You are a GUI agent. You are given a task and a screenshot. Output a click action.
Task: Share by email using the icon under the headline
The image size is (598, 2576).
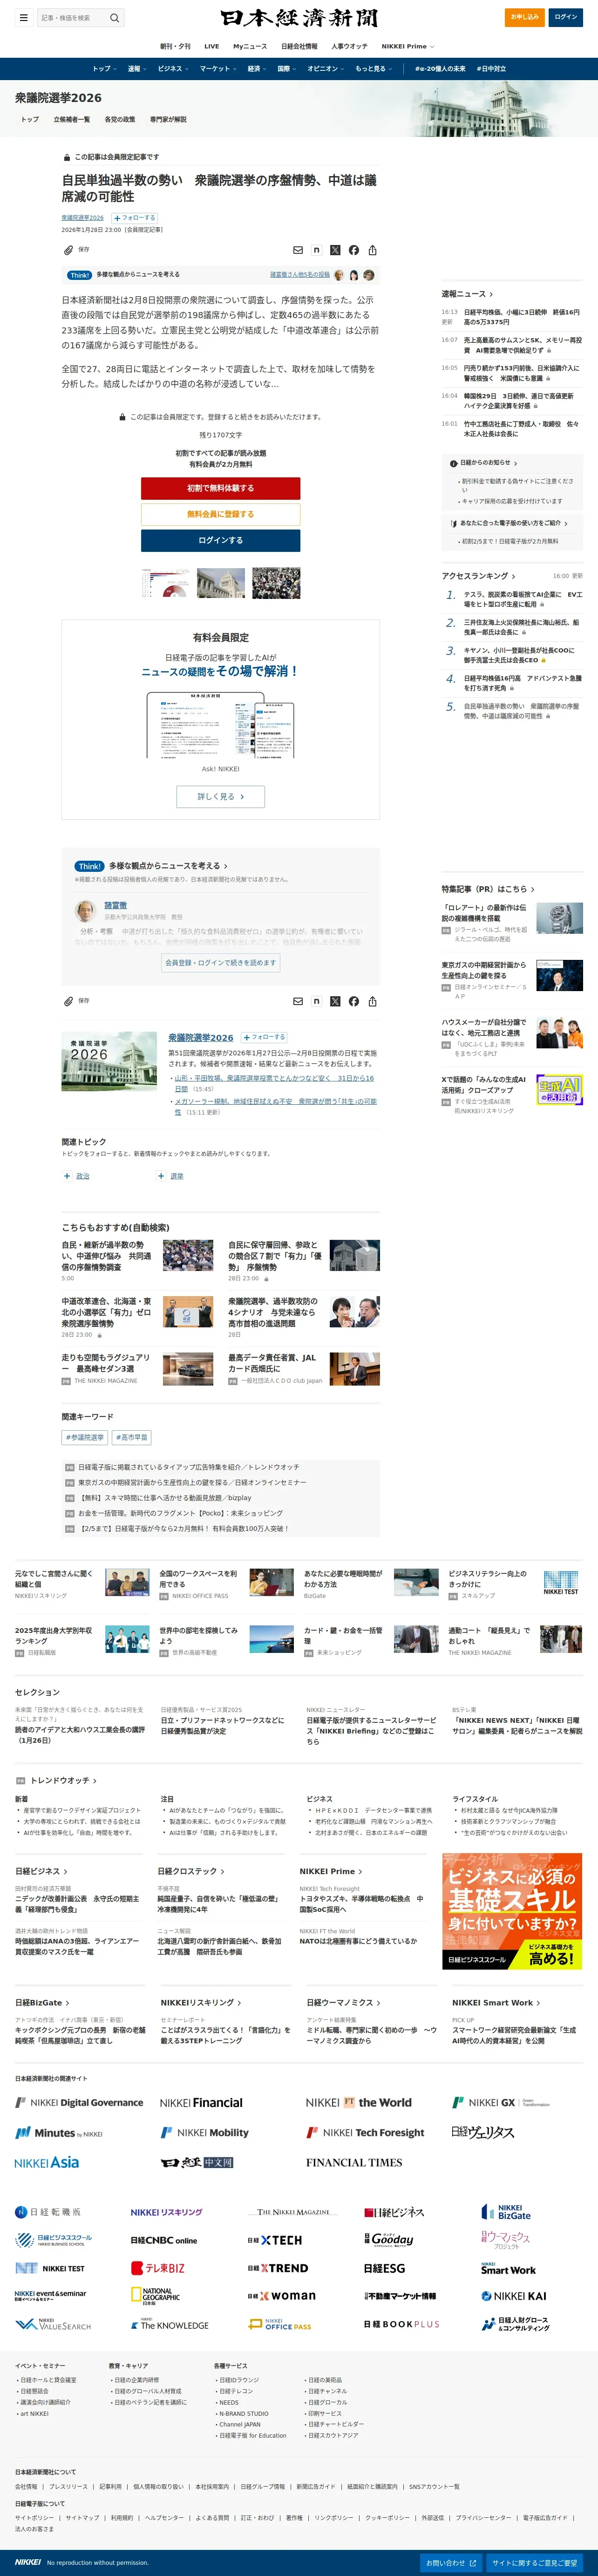[x=297, y=250]
